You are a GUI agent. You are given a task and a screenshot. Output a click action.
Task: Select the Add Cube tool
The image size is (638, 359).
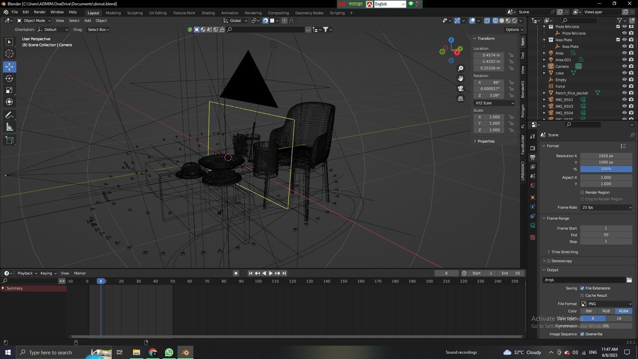tap(9, 140)
